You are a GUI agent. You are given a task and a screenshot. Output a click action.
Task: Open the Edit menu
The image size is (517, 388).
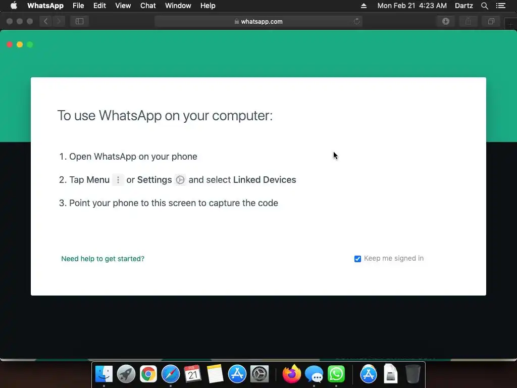[99, 6]
